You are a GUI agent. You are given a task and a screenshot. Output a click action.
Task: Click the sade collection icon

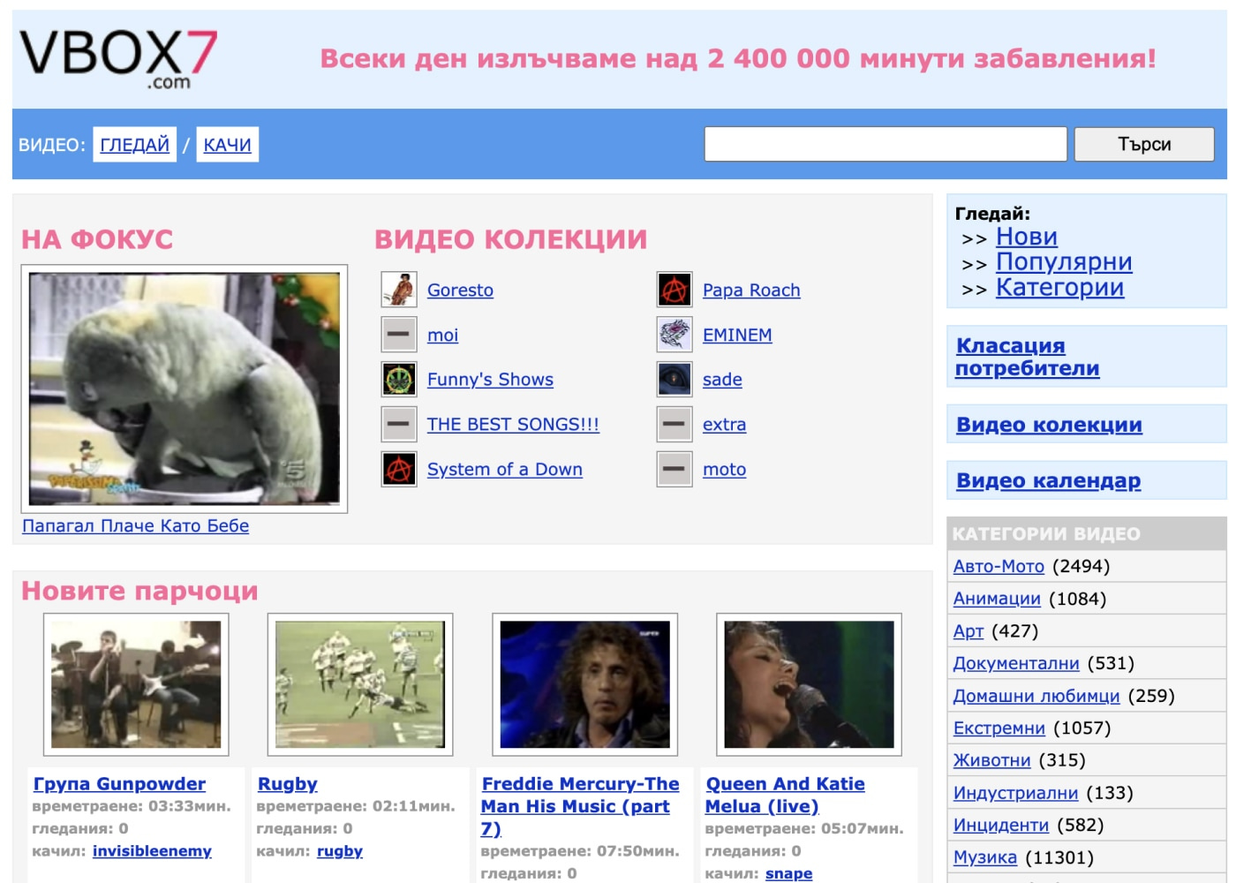pos(675,380)
